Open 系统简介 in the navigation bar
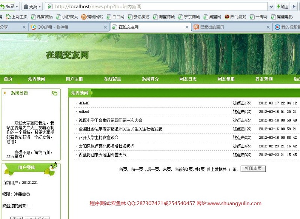Viewport: 300px width, 219px height. coord(150,79)
